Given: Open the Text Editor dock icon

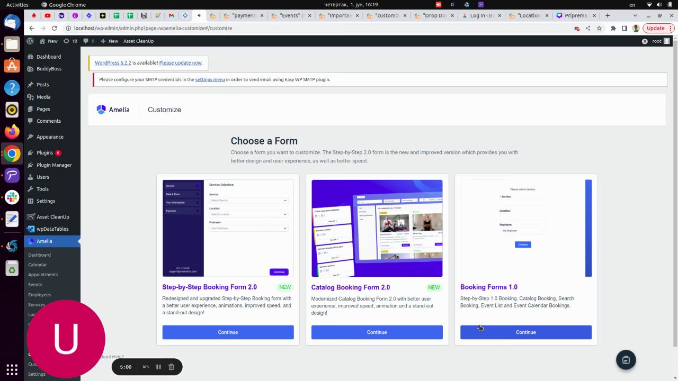Looking at the screenshot, I should (12, 219).
